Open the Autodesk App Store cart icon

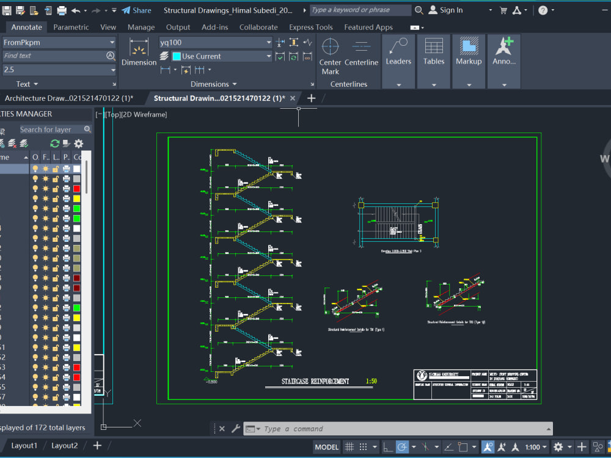503,10
